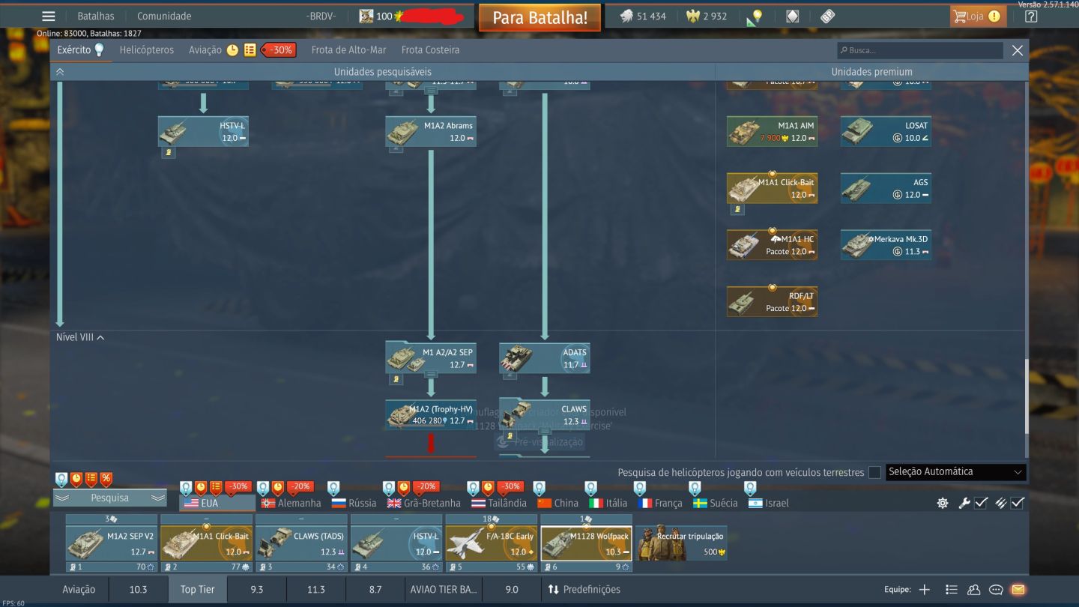The height and width of the screenshot is (607, 1079).
Task: Toggle the auto-repair wrench checkbox
Action: pos(981,503)
